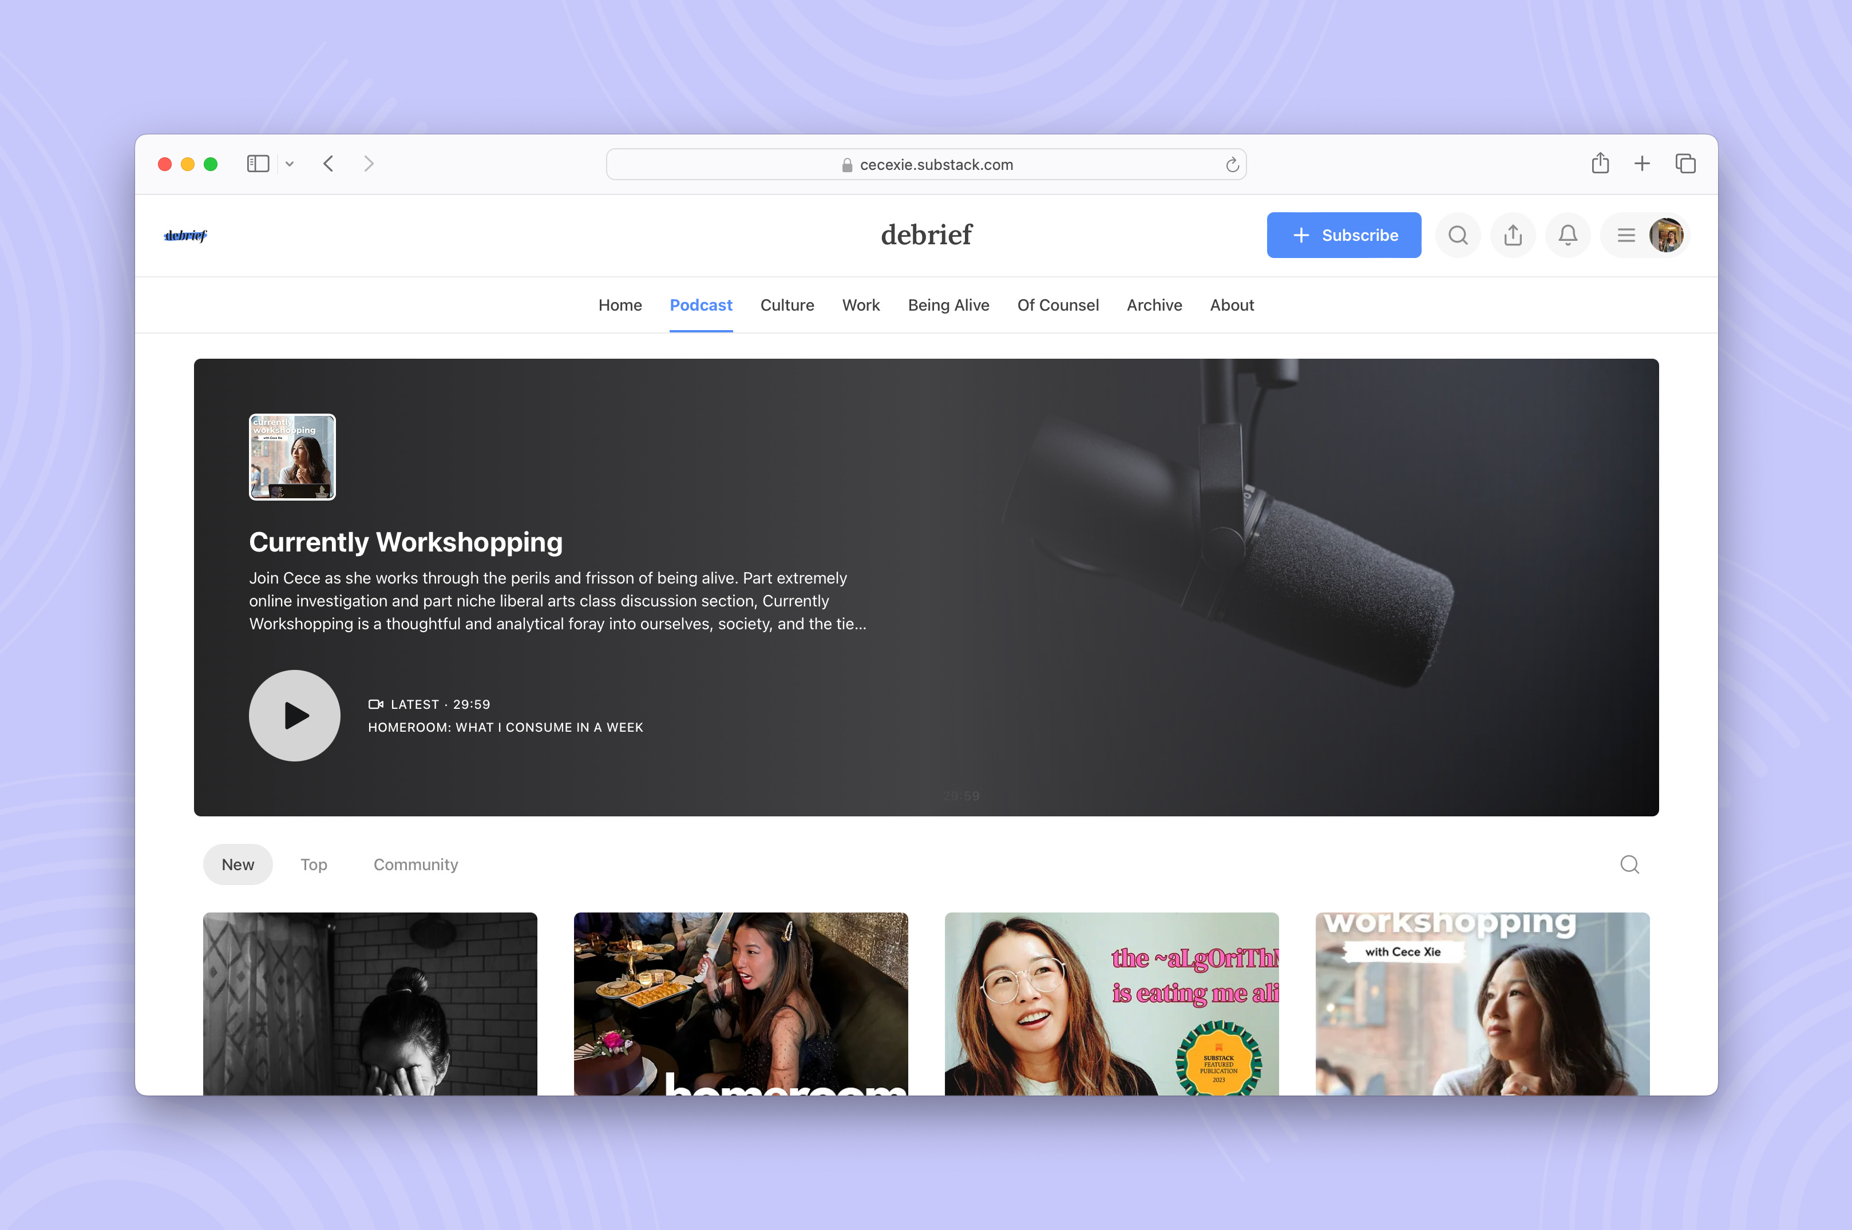The width and height of the screenshot is (1852, 1230).
Task: Click the search icon in podcast section
Action: click(1629, 863)
